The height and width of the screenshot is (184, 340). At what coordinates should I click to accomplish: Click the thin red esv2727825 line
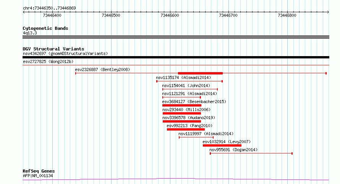tap(176, 65)
